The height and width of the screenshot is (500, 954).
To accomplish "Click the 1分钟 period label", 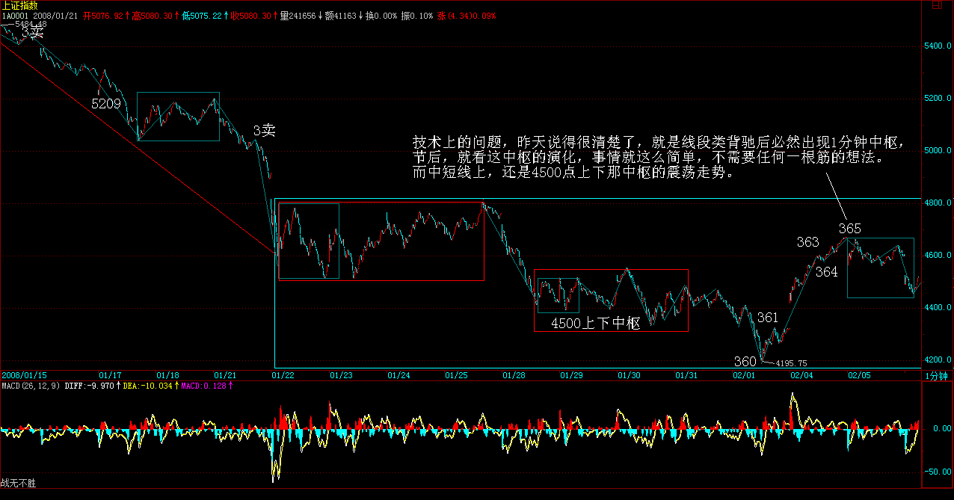I will click(935, 375).
